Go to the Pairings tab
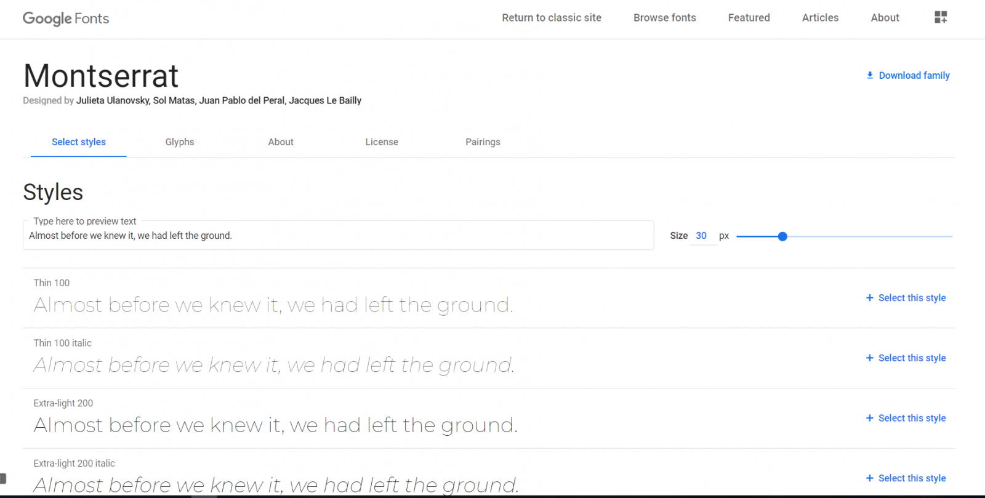Viewport: 985px width, 498px height. coord(483,142)
